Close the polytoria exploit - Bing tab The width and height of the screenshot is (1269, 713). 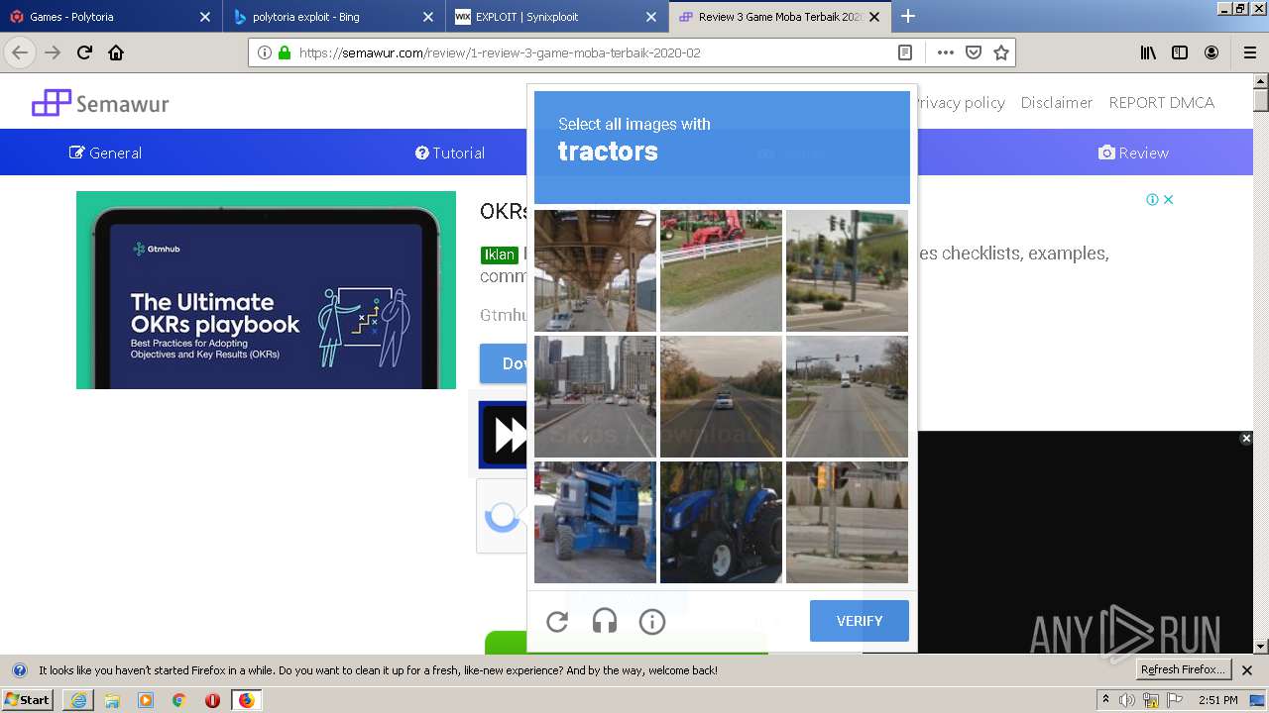click(427, 17)
